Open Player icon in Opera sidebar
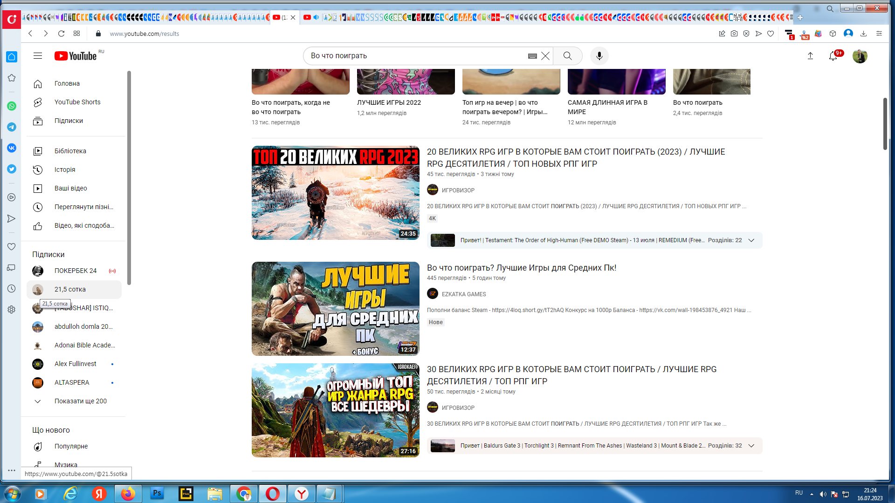Viewport: 895px width, 503px height. (x=12, y=197)
